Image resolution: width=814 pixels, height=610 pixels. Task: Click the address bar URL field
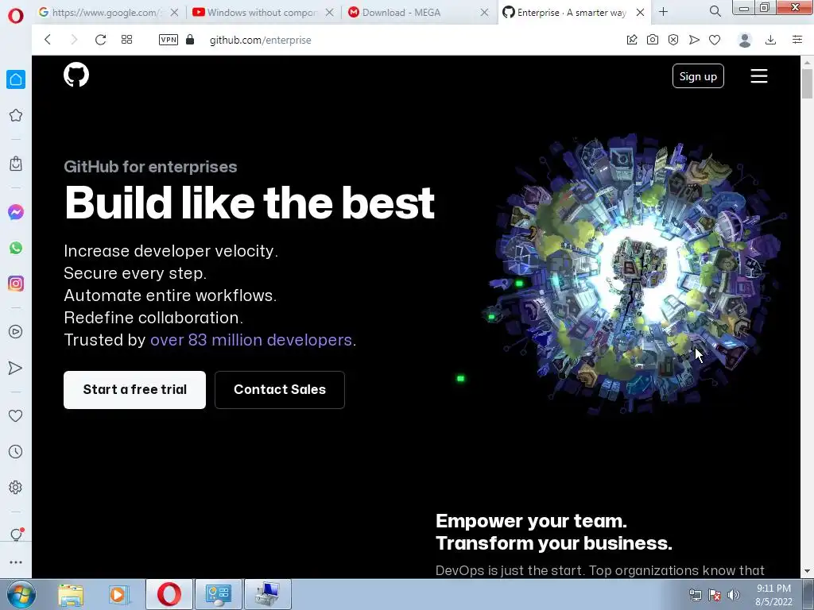pyautogui.click(x=405, y=40)
